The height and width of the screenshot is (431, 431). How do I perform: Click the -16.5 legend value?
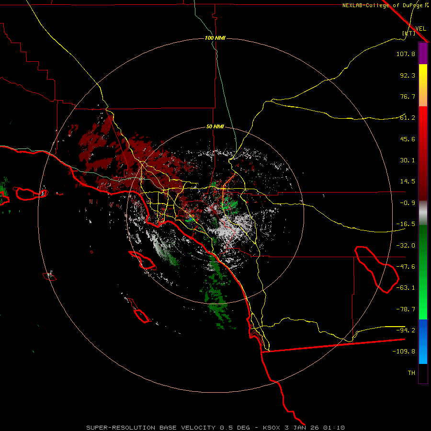point(406,224)
